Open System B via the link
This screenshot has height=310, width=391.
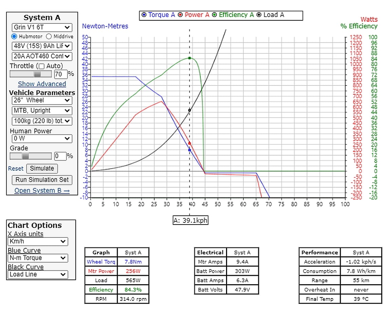click(42, 190)
